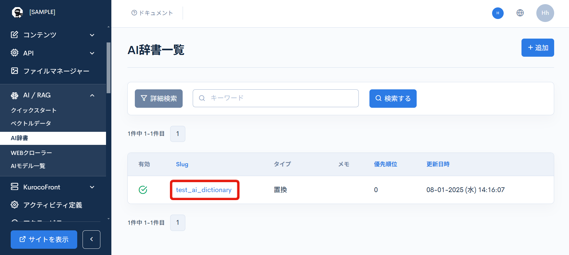Image resolution: width=569 pixels, height=255 pixels.
Task: Open the test_ai_dictionary entry link
Action: pyautogui.click(x=204, y=190)
